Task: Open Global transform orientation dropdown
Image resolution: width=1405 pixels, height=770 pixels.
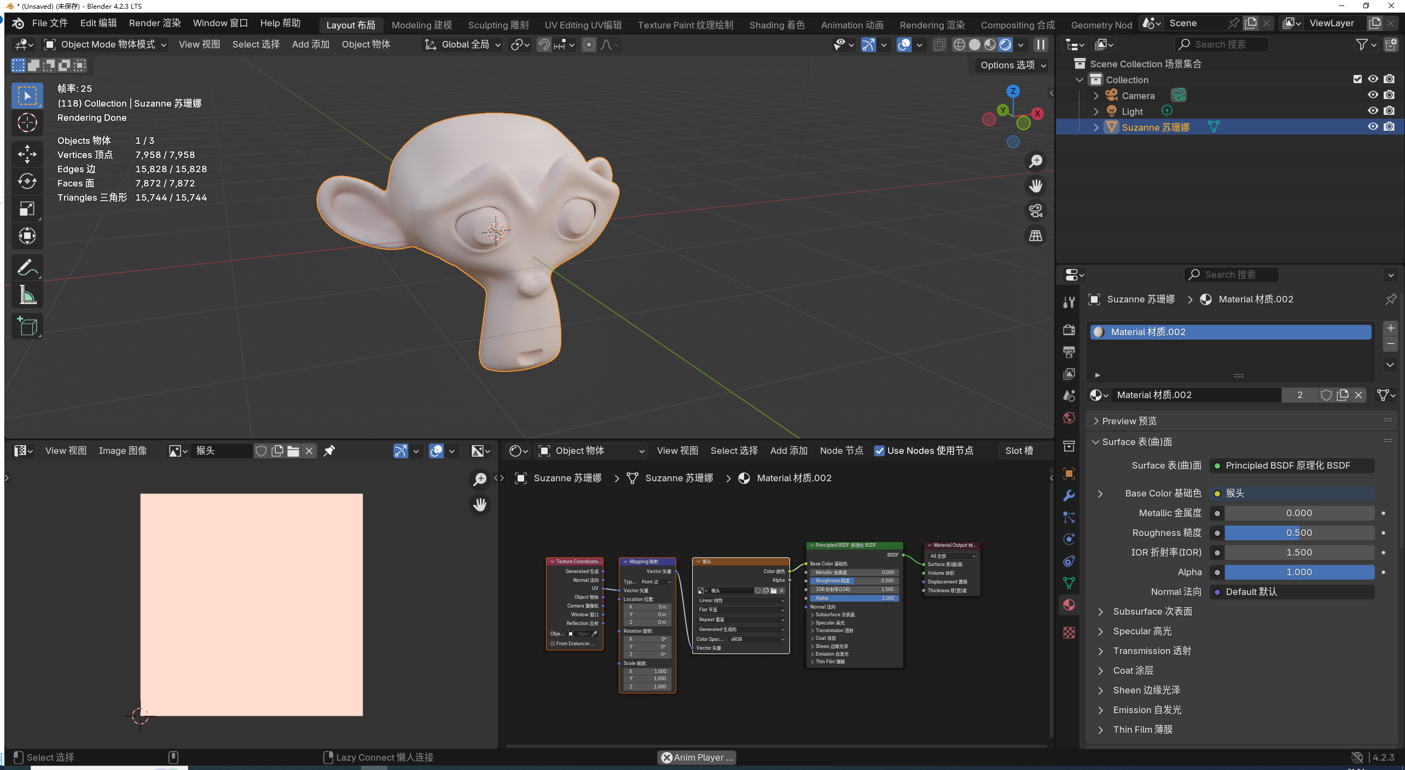Action: (x=463, y=45)
